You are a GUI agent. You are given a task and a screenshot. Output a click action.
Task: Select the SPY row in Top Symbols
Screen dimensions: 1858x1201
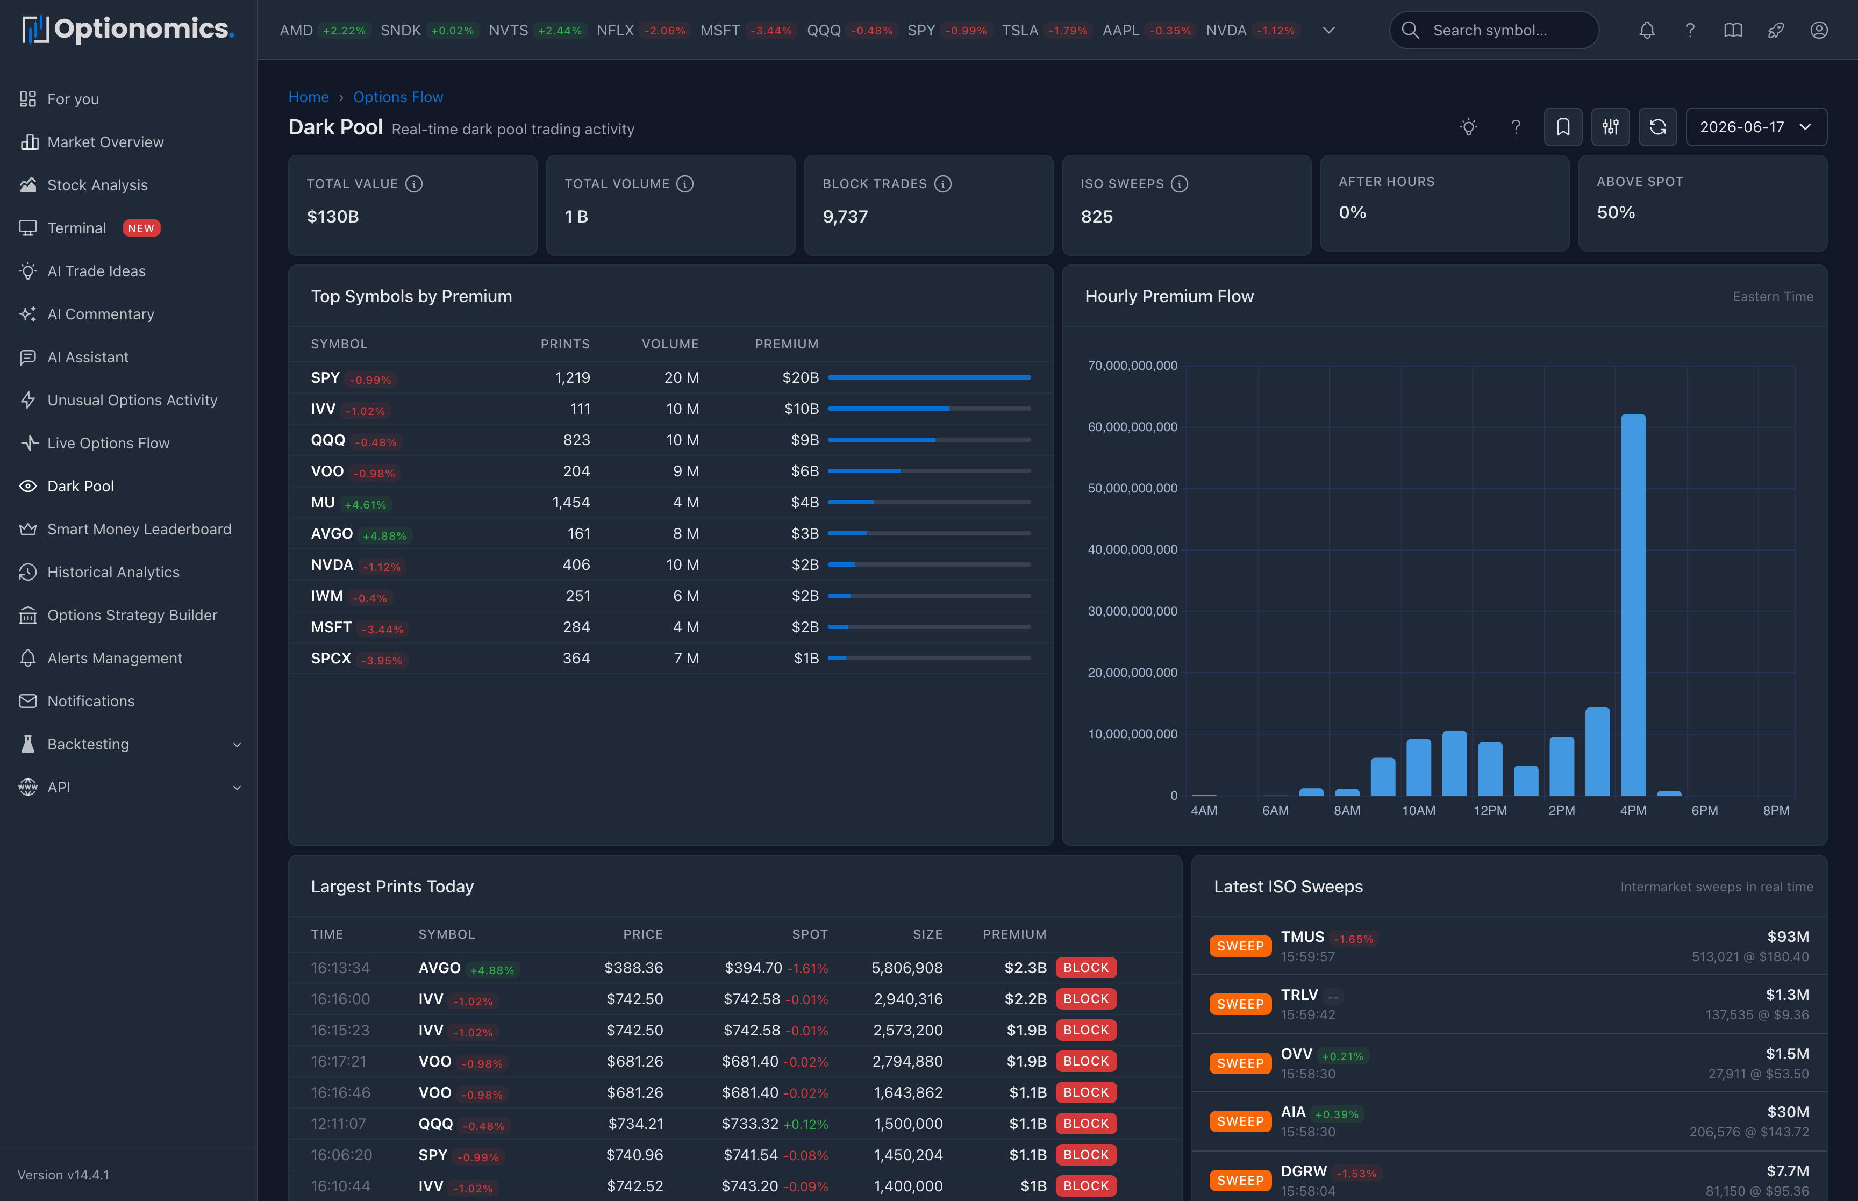coord(670,377)
